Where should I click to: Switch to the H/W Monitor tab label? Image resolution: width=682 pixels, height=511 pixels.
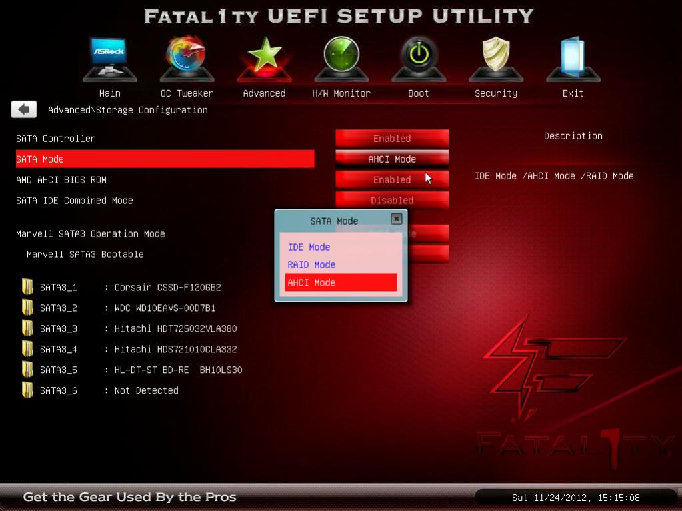tap(341, 93)
